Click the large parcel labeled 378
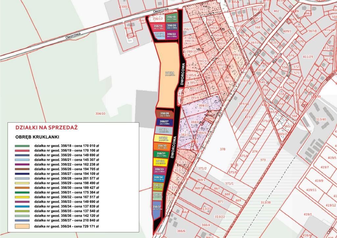Viewport: 337px width, 238px height. coord(222,149)
